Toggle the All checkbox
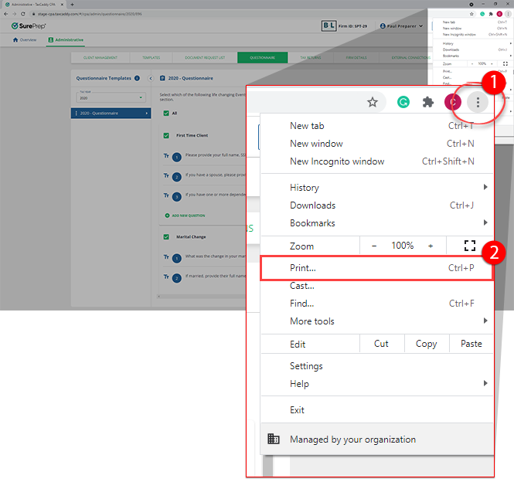The height and width of the screenshot is (482, 514). point(166,113)
